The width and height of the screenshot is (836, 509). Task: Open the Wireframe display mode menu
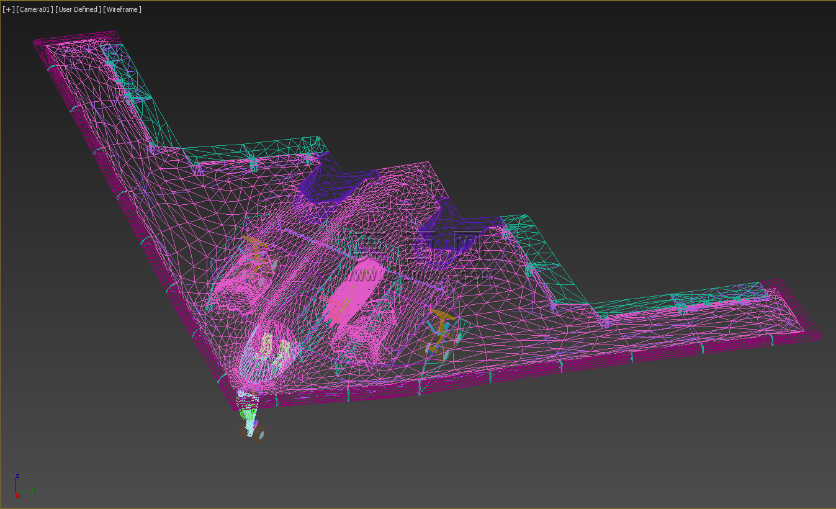122,9
